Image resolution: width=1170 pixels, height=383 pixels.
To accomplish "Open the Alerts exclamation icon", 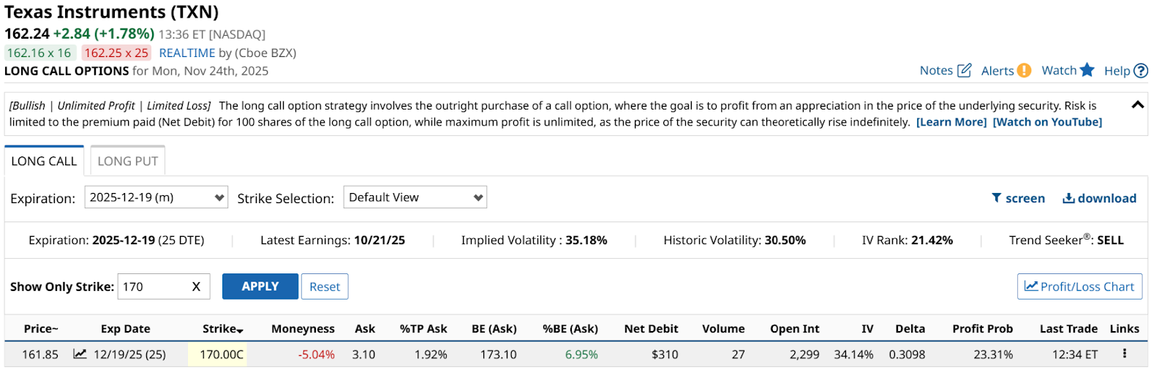I will (1024, 70).
